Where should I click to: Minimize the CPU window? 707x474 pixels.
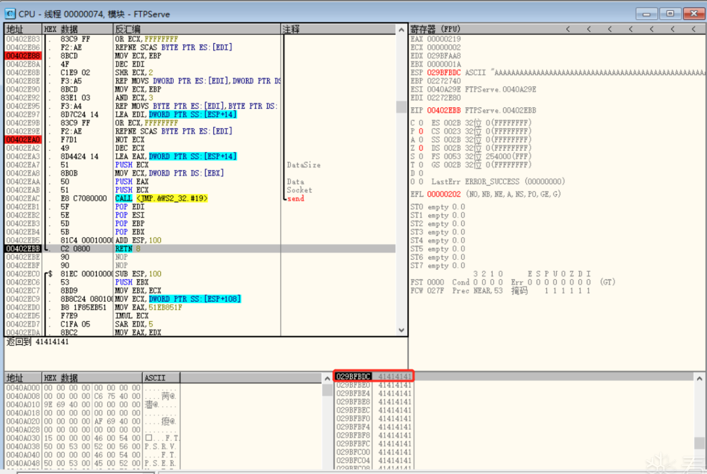[x=648, y=13]
